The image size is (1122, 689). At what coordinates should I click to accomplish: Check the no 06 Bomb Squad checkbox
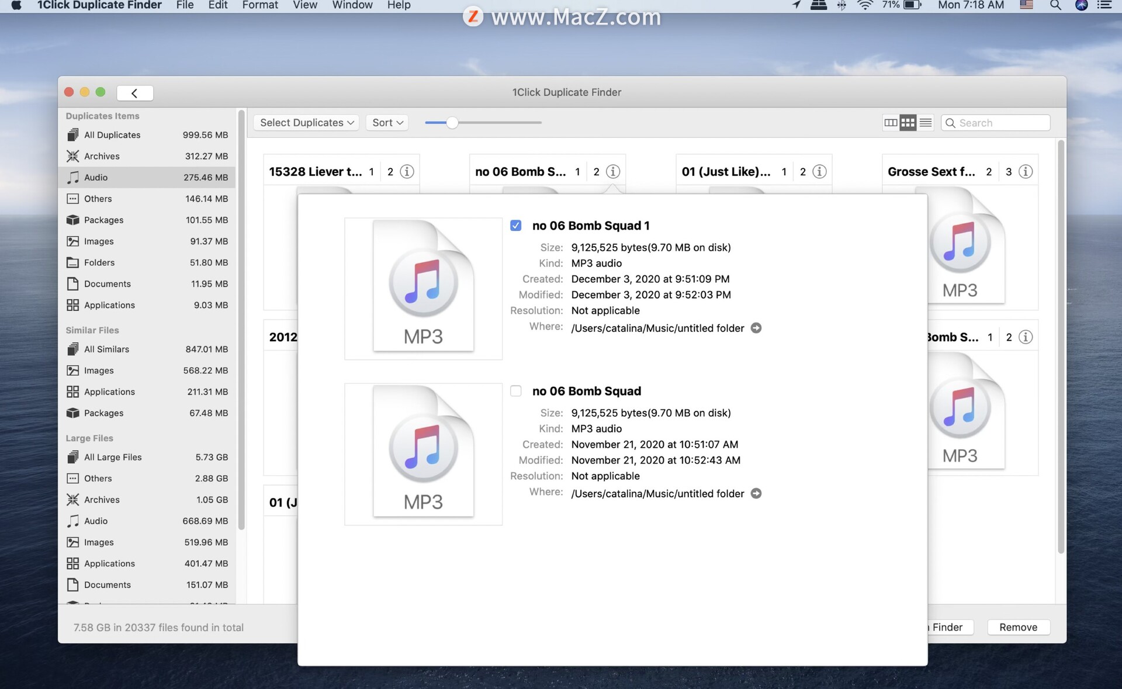coord(516,391)
